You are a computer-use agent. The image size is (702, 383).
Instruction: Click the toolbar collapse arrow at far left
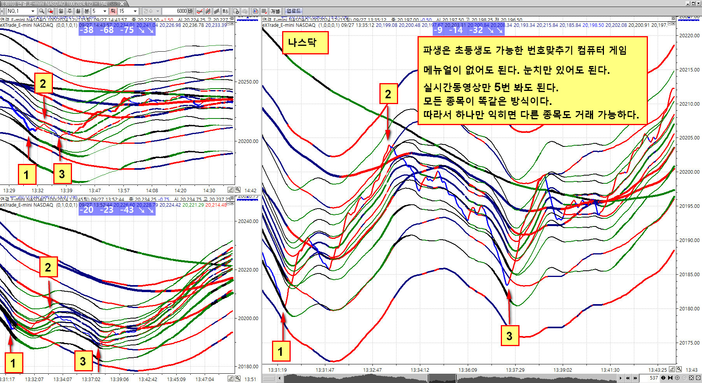point(2,11)
